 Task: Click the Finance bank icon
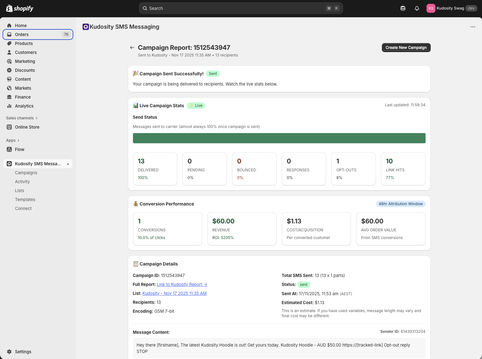9,97
